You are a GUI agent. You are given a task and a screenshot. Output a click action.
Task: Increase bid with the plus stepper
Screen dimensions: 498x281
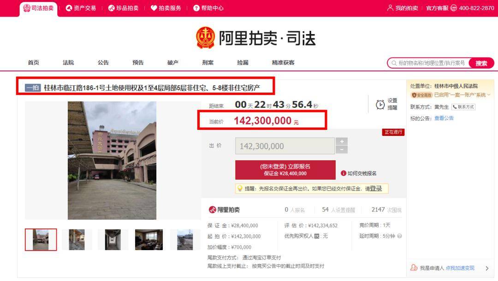(x=342, y=142)
